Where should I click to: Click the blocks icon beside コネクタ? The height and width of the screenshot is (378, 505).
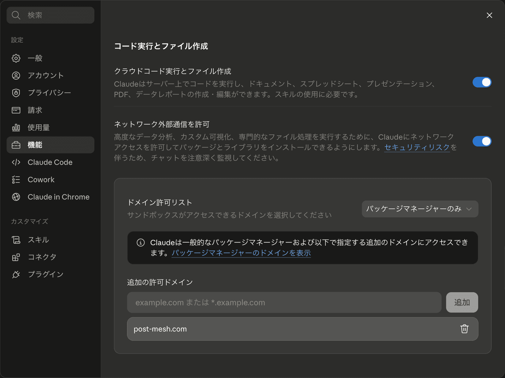point(16,257)
